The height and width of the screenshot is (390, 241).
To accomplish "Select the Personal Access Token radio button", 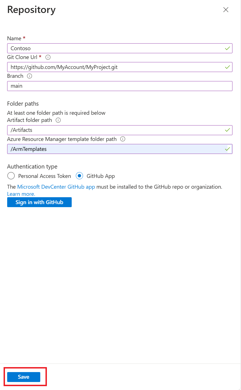I will click(11, 176).
